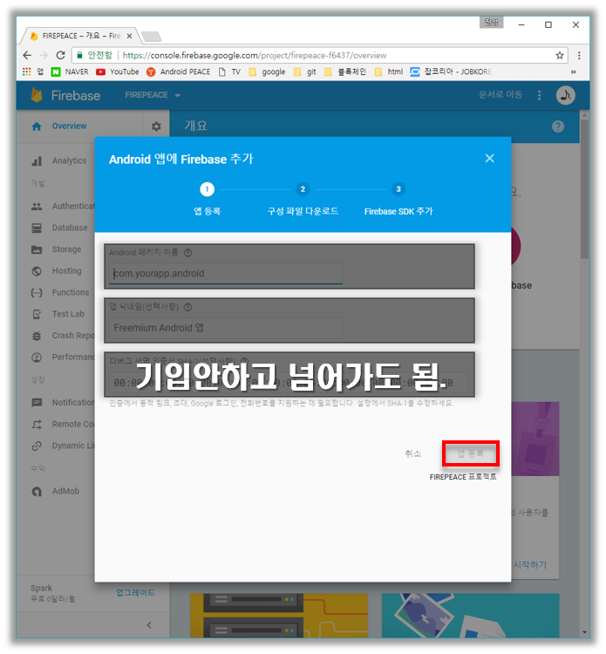Click the 앱 등록 register button
Viewport: 606px width, 654px height.
(x=471, y=453)
